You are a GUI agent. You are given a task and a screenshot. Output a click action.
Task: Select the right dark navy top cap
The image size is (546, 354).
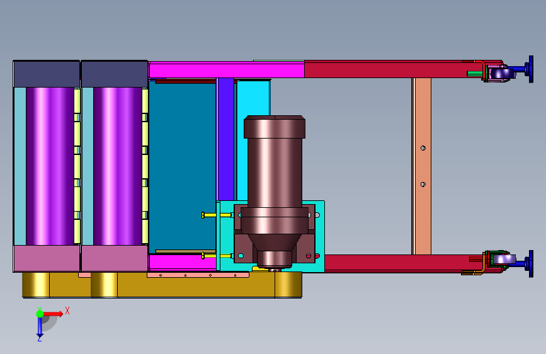coord(114,74)
